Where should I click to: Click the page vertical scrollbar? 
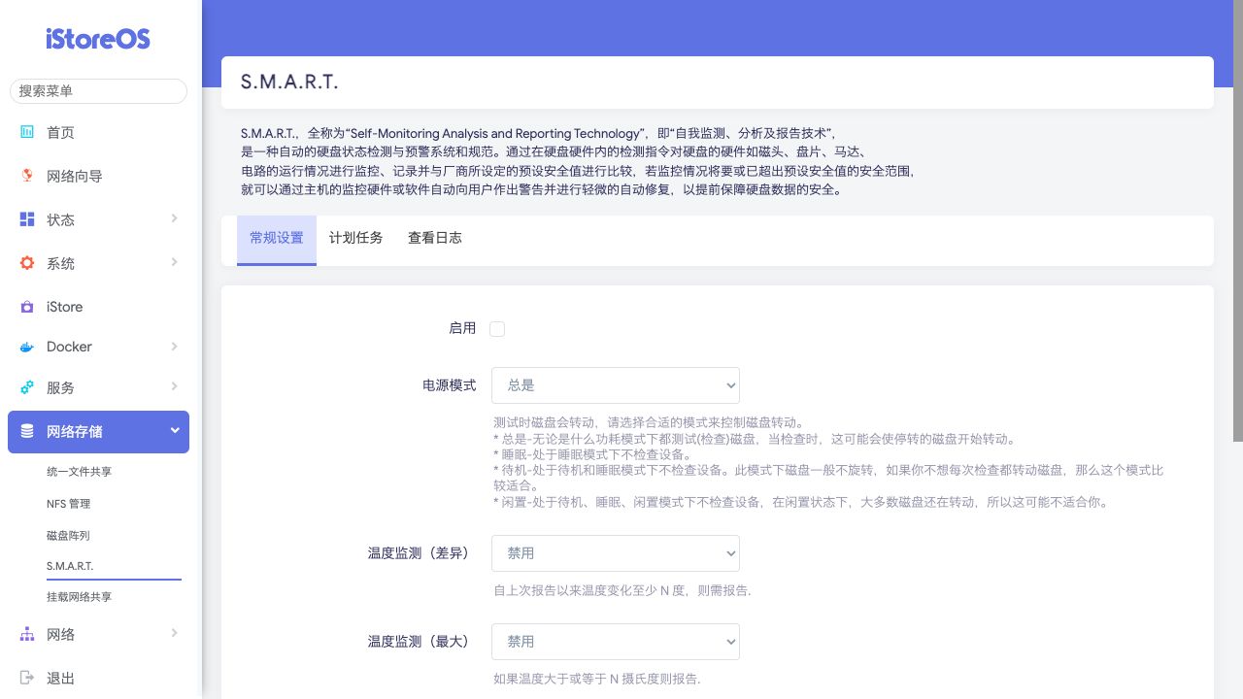click(1237, 223)
